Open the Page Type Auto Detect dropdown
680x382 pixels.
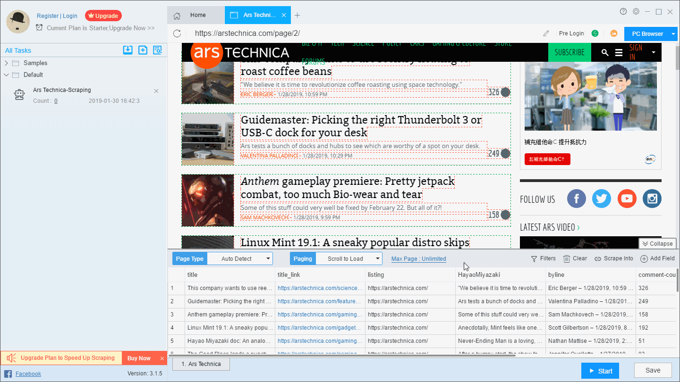pos(240,258)
